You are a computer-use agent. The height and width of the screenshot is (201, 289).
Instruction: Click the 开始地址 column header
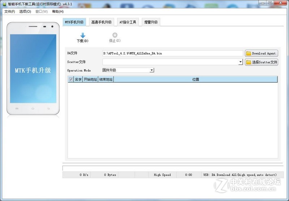pos(90,79)
